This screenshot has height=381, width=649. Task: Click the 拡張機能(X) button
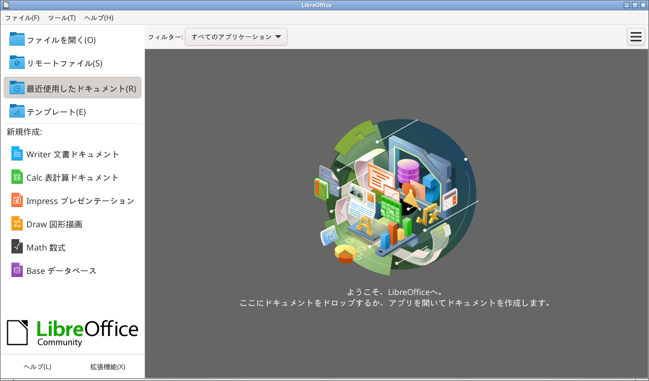[108, 367]
